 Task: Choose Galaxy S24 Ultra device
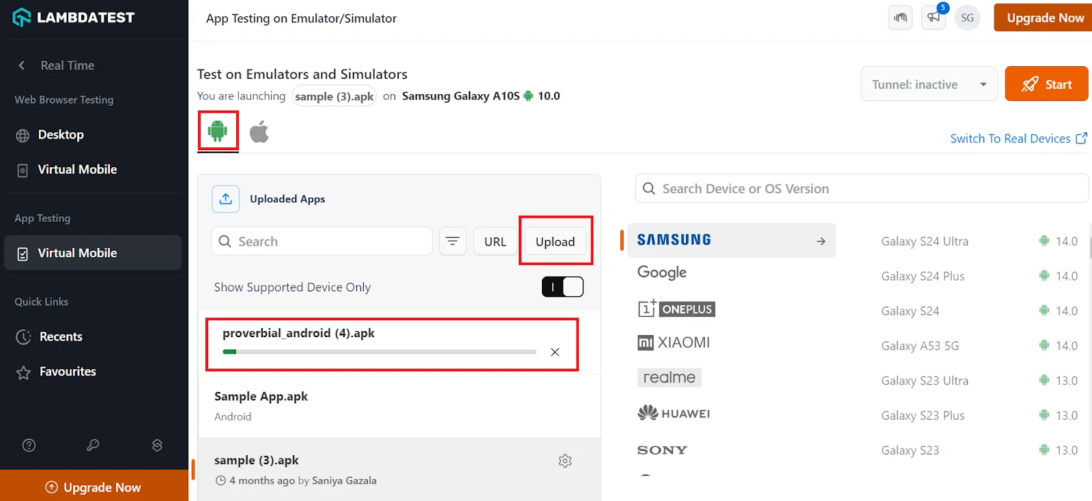(925, 241)
